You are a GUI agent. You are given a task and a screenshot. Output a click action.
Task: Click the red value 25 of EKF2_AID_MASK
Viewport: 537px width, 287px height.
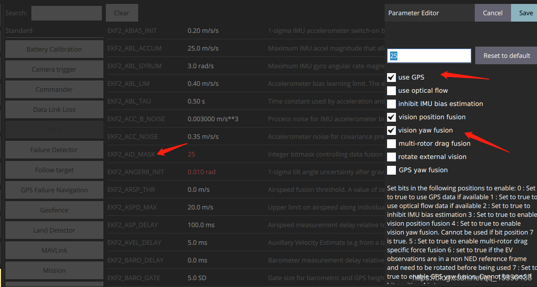[191, 155]
